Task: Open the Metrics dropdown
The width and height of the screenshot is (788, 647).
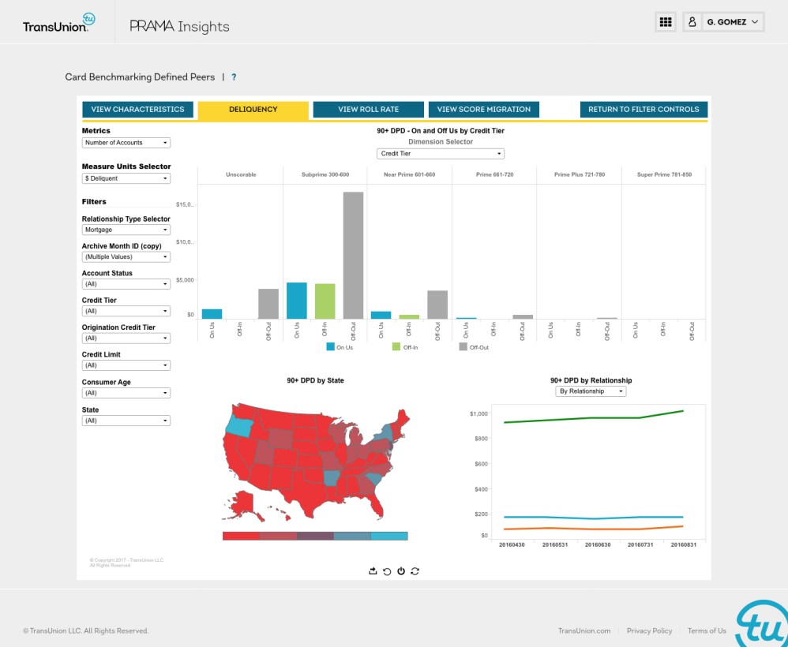Action: [x=126, y=143]
